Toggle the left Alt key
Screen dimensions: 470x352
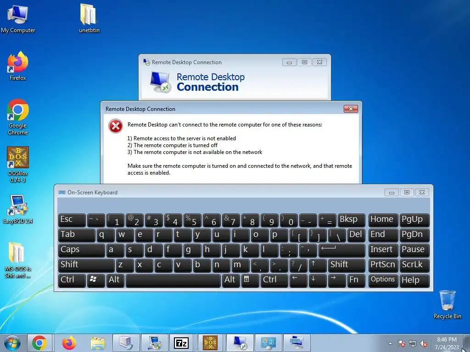[115, 280]
